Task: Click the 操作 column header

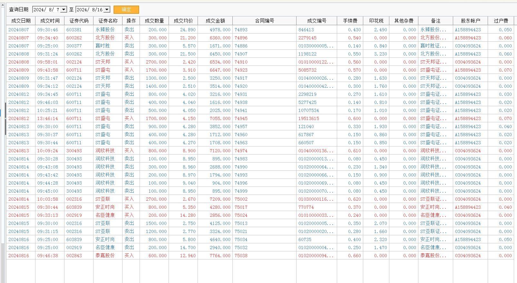Action: click(131, 21)
